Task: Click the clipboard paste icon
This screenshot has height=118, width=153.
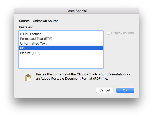Action: click(x=28, y=77)
